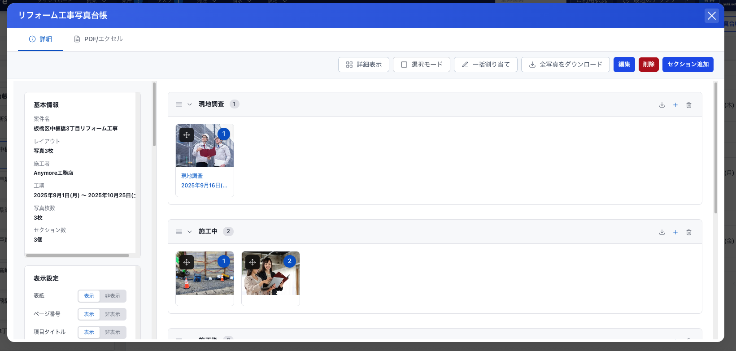Set ページ番号 to 非表示

click(113, 314)
